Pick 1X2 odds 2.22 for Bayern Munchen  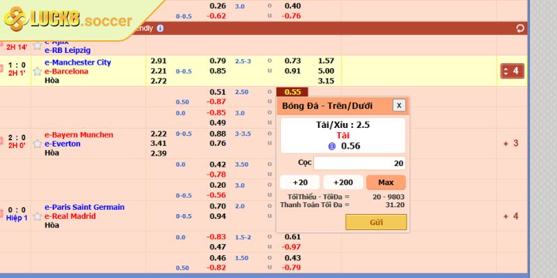coord(159,133)
